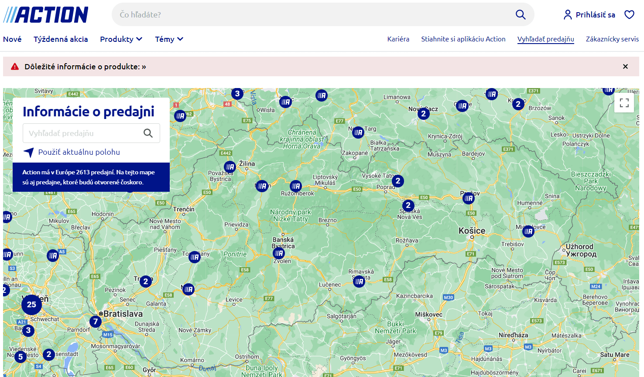The width and height of the screenshot is (644, 377).
Task: Expand the Produkty dropdown menu
Action: pyautogui.click(x=121, y=39)
